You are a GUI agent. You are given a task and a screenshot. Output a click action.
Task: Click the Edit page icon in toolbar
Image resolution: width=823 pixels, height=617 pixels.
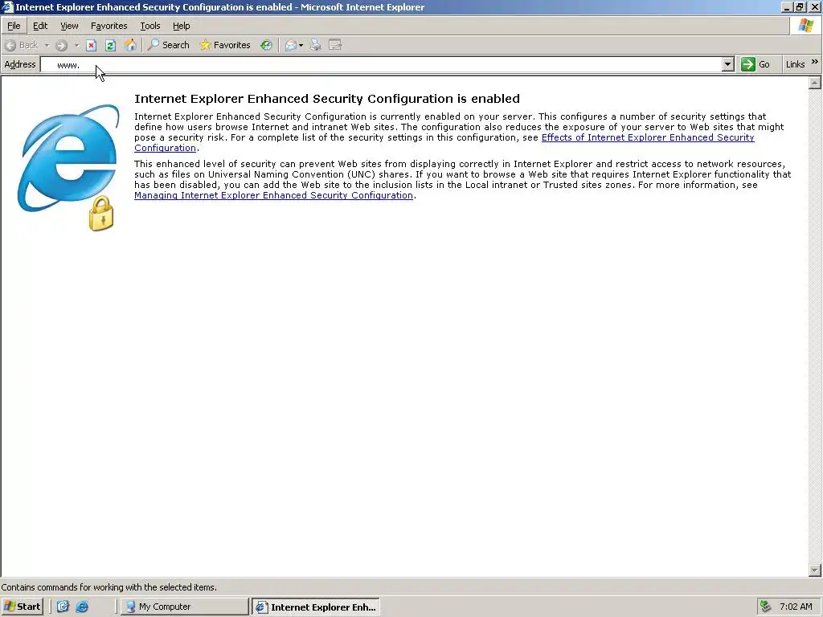335,45
